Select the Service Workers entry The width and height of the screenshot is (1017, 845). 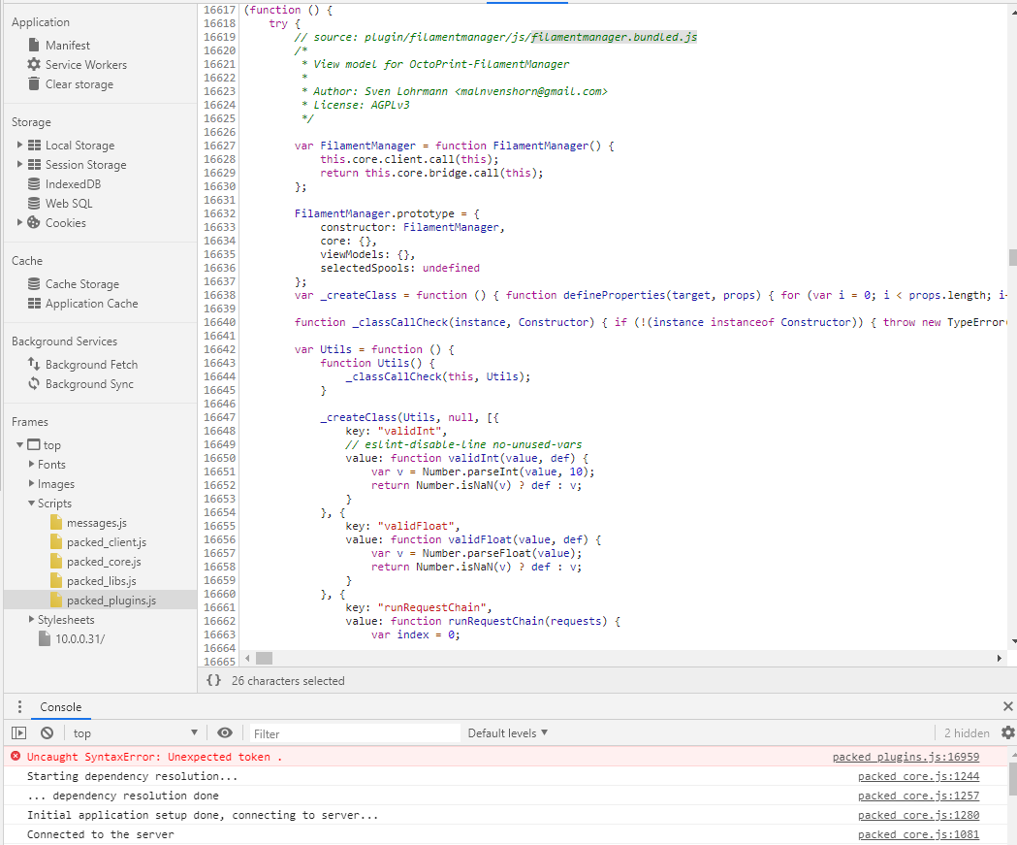86,64
